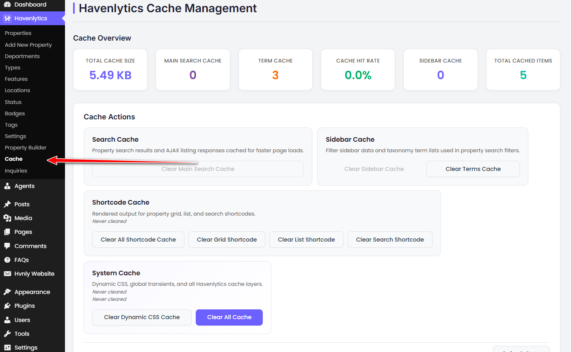Navigate to Locations
The width and height of the screenshot is (571, 352).
click(x=17, y=90)
